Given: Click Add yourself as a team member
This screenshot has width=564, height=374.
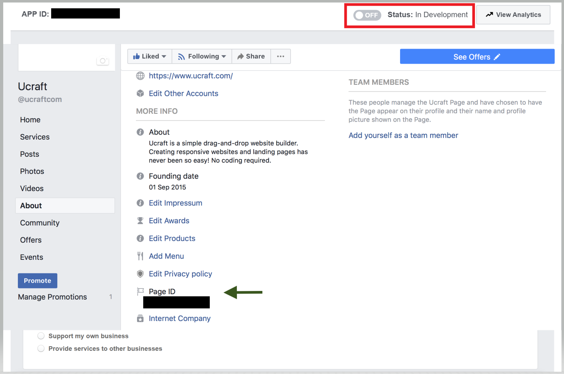Looking at the screenshot, I should coord(403,135).
